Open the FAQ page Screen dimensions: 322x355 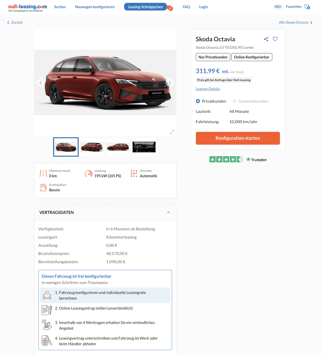[186, 7]
